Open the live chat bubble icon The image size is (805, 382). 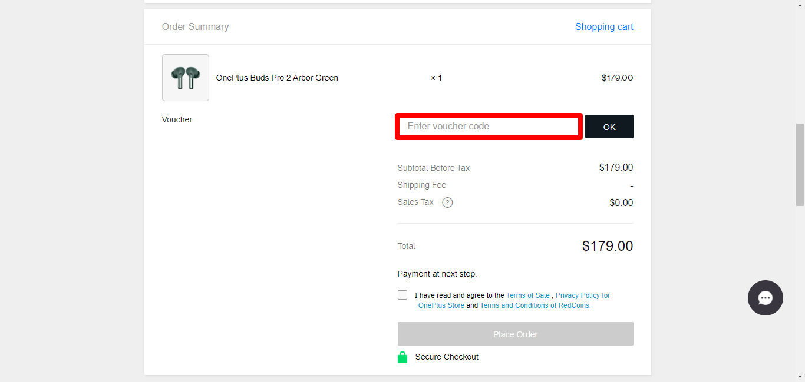(765, 298)
